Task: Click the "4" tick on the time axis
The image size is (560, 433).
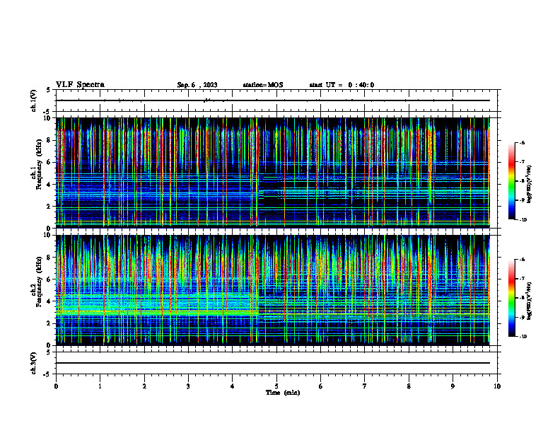Action: (x=233, y=386)
